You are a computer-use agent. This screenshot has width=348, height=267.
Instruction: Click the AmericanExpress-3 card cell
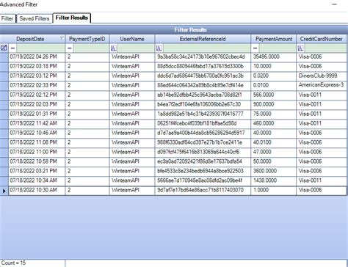pos(322,86)
